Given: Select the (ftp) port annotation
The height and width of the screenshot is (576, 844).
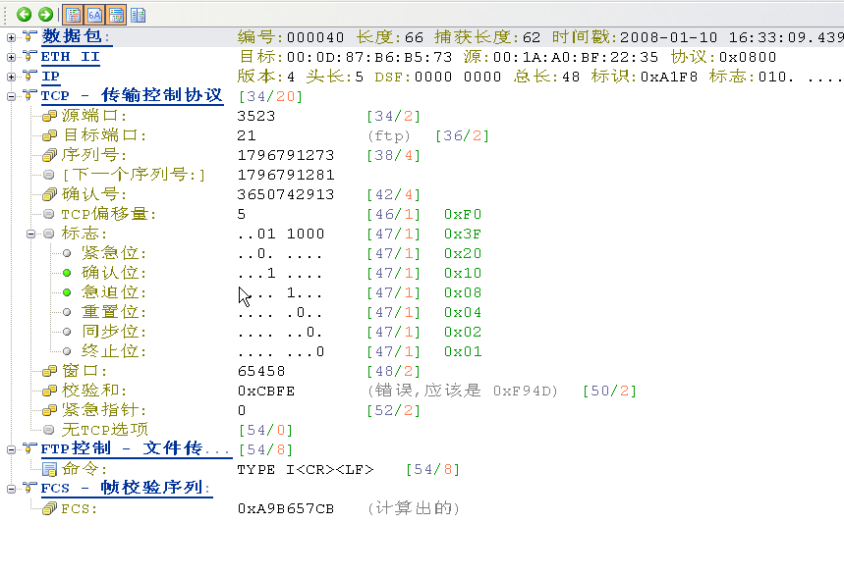Looking at the screenshot, I should click(x=389, y=135).
